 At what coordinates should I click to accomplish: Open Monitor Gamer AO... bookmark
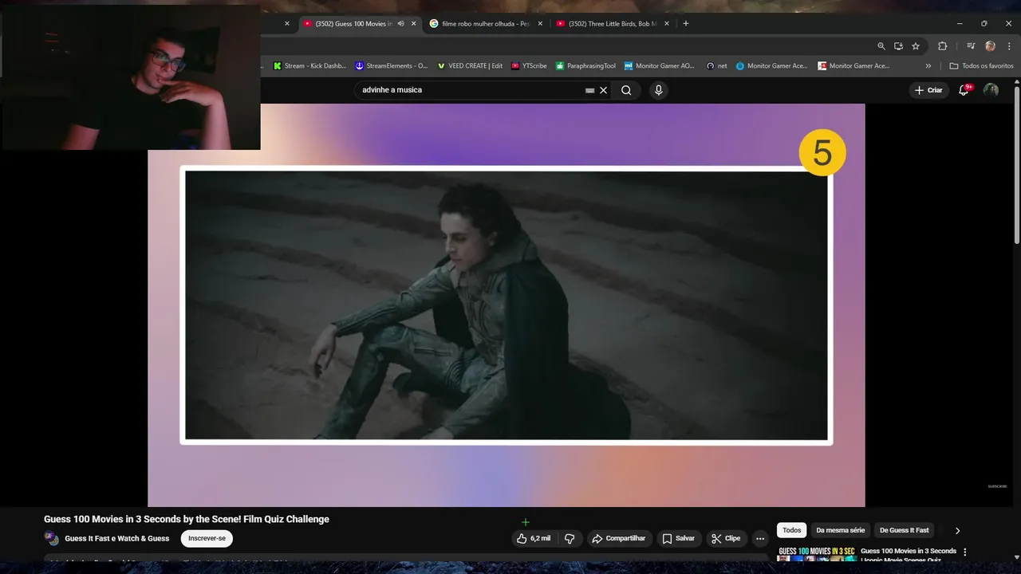point(660,66)
